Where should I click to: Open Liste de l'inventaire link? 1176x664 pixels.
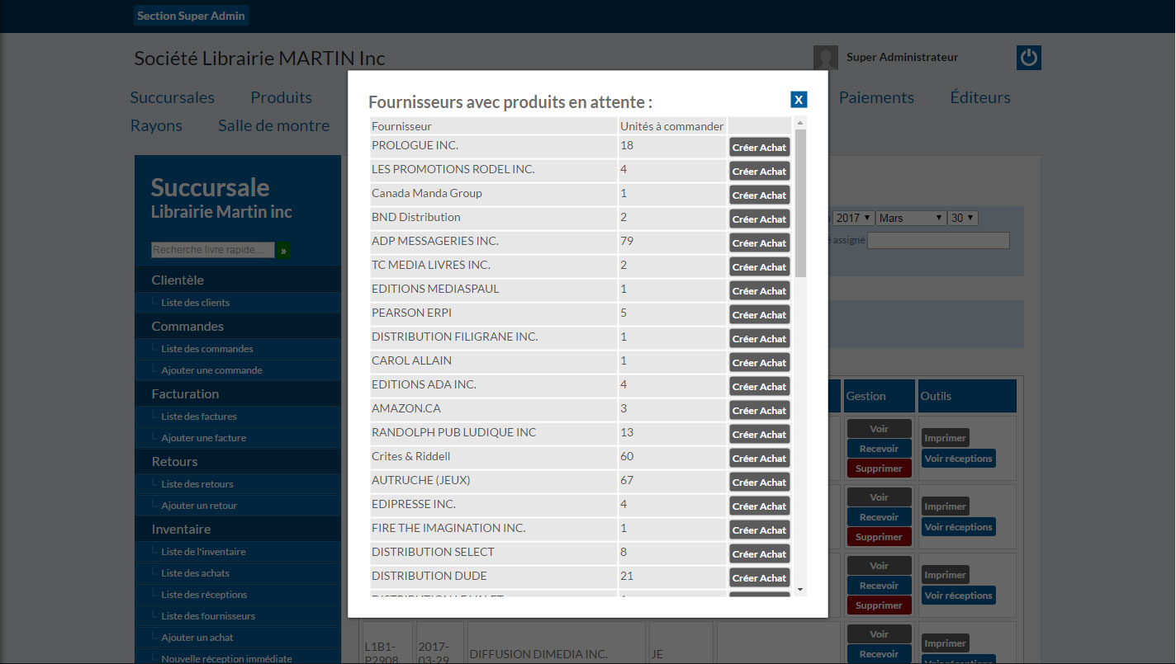pos(203,552)
